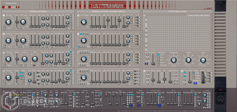Click the LP filter slider handle
The width and height of the screenshot is (237, 112).
pos(106,95)
